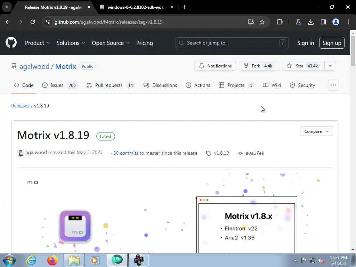The image size is (356, 267).
Task: Open Windows Explorer folder icon in taskbar
Action: point(74,260)
